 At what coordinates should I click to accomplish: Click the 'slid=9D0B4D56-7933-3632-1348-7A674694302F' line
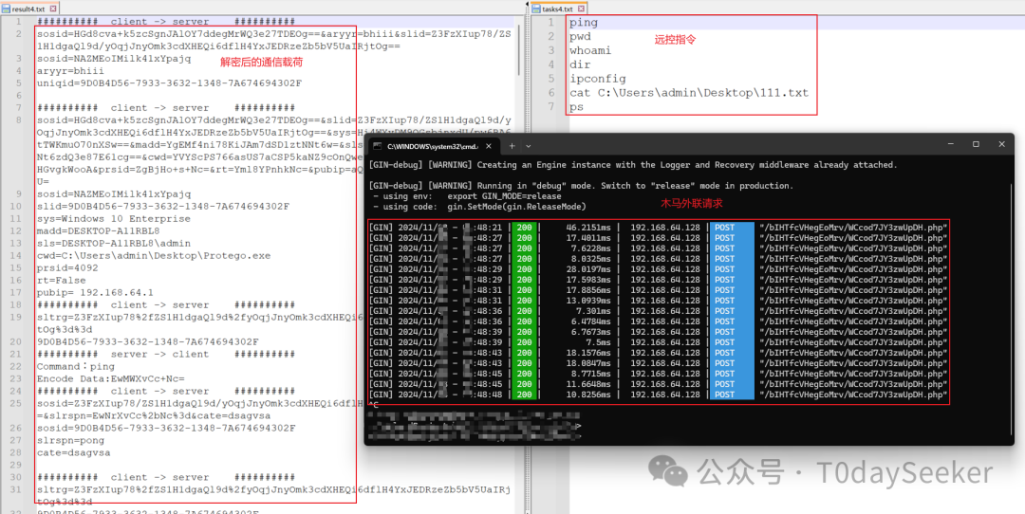click(163, 207)
